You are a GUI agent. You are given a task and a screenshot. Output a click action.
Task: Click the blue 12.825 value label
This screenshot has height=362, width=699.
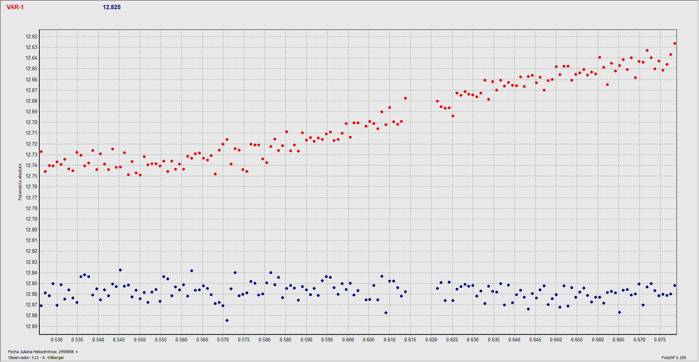click(x=111, y=7)
